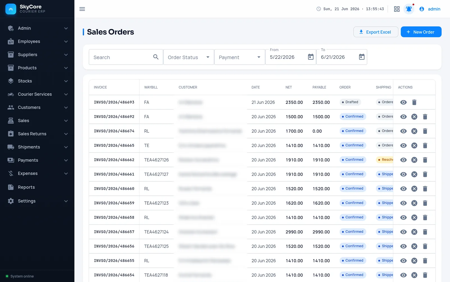View order INVSO/2026/486693 eye icon
The width and height of the screenshot is (450, 282).
point(403,102)
